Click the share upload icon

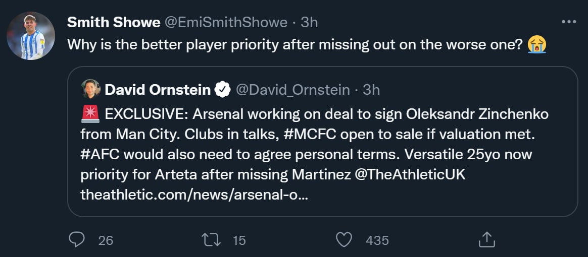point(485,240)
